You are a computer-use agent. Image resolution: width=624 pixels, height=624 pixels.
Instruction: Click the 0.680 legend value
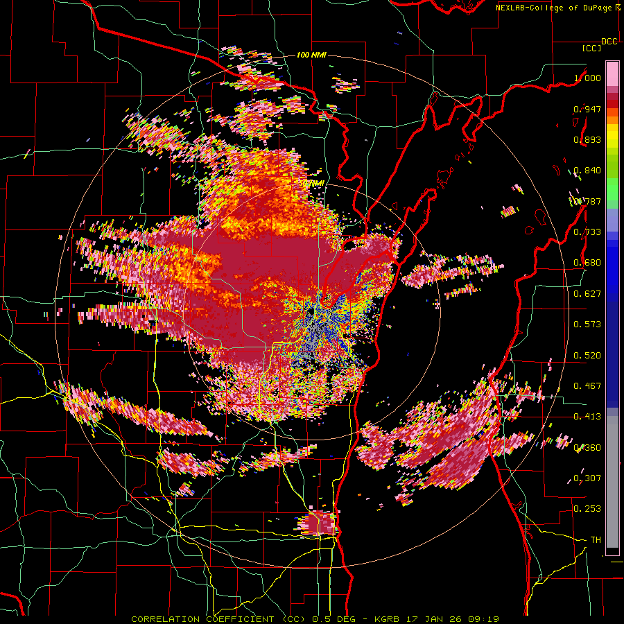point(587,263)
